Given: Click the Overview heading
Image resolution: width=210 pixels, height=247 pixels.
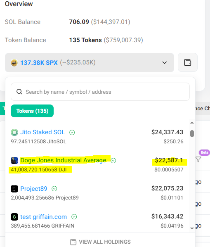Looking at the screenshot, I should tap(19, 4).
